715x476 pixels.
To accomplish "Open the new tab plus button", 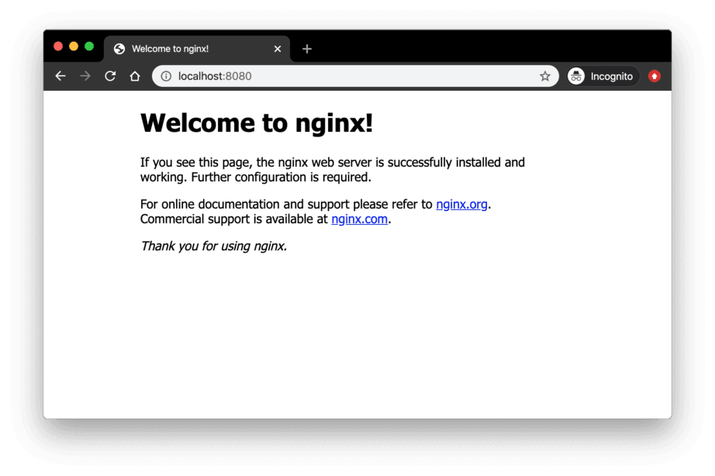I will (x=306, y=48).
